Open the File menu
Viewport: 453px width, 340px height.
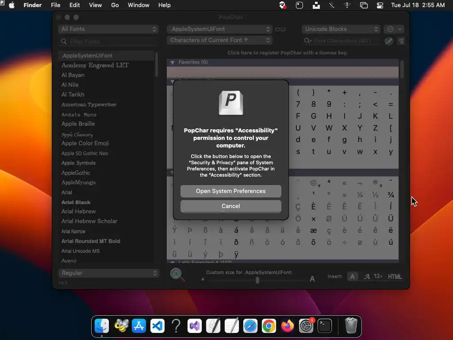(x=55, y=5)
